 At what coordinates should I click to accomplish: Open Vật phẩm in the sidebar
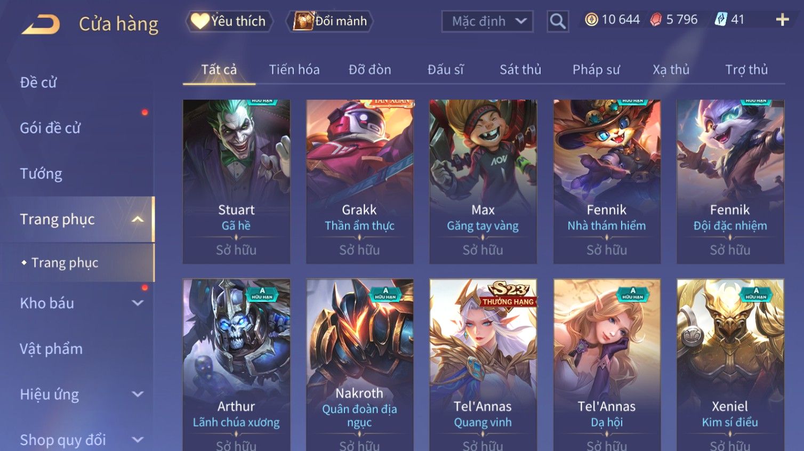tap(51, 349)
